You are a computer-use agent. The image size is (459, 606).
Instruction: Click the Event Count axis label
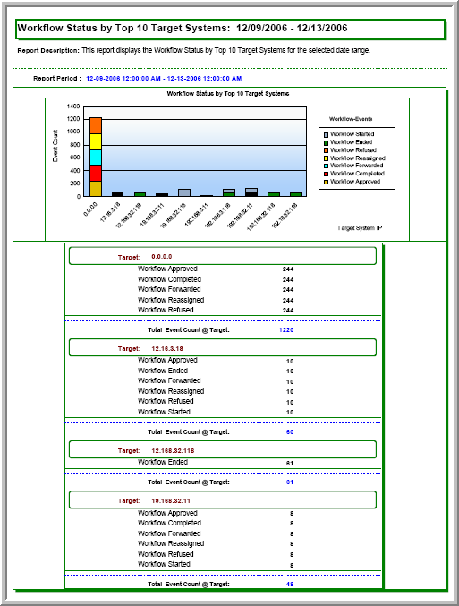click(55, 146)
